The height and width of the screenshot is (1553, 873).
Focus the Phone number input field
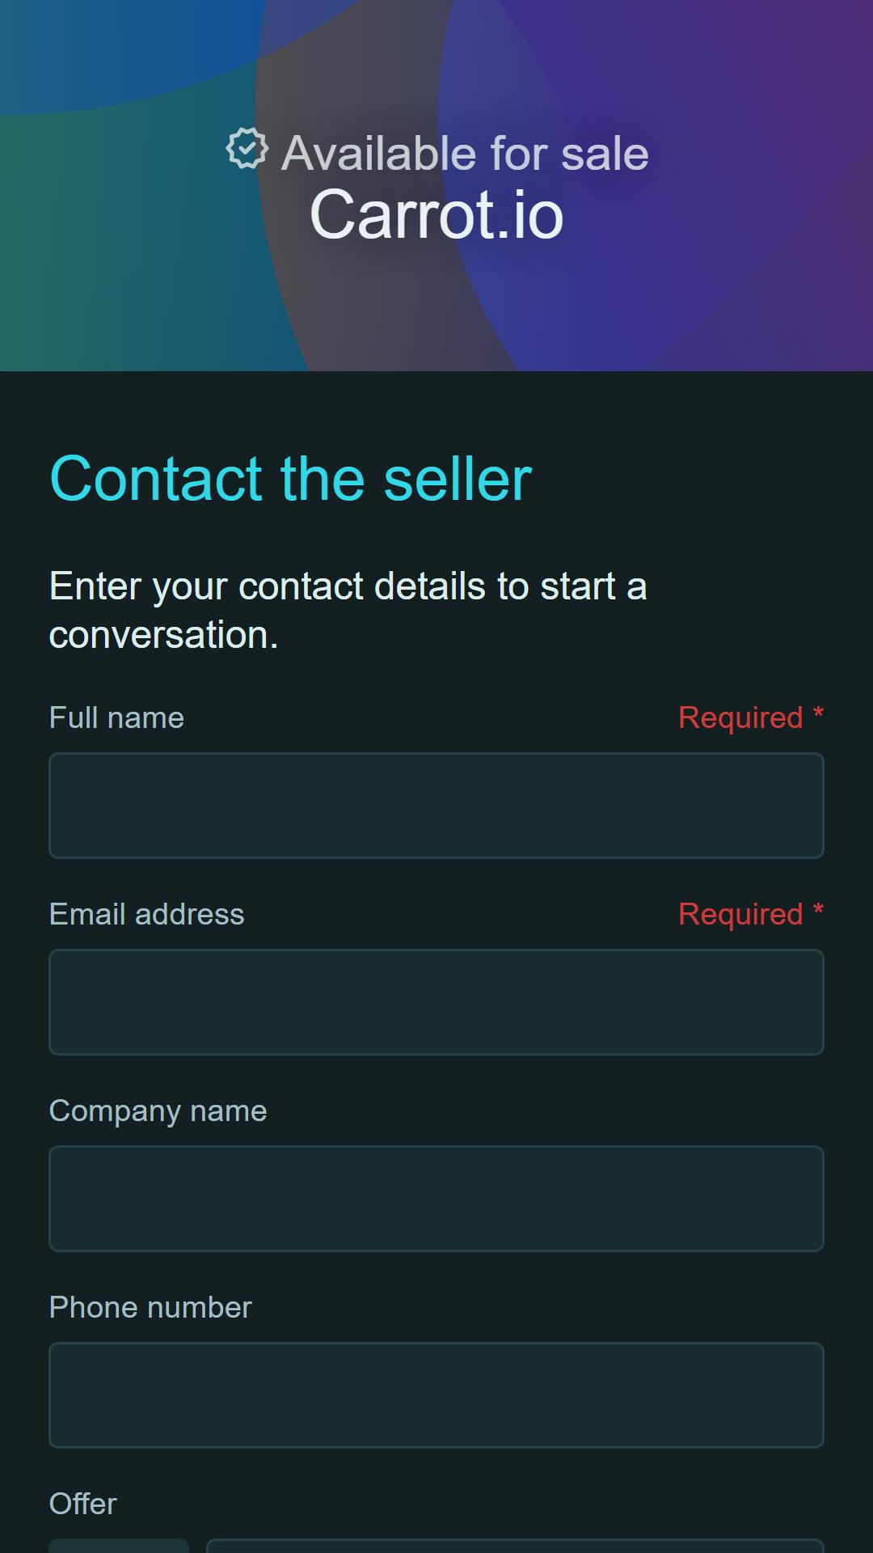pyautogui.click(x=436, y=1395)
